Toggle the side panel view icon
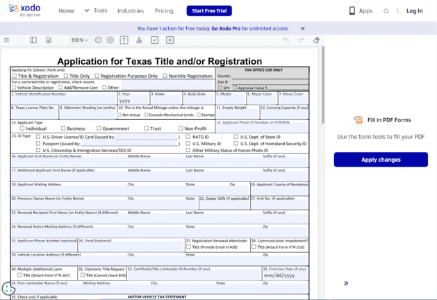The width and height of the screenshot is (437, 300). (x=33, y=40)
